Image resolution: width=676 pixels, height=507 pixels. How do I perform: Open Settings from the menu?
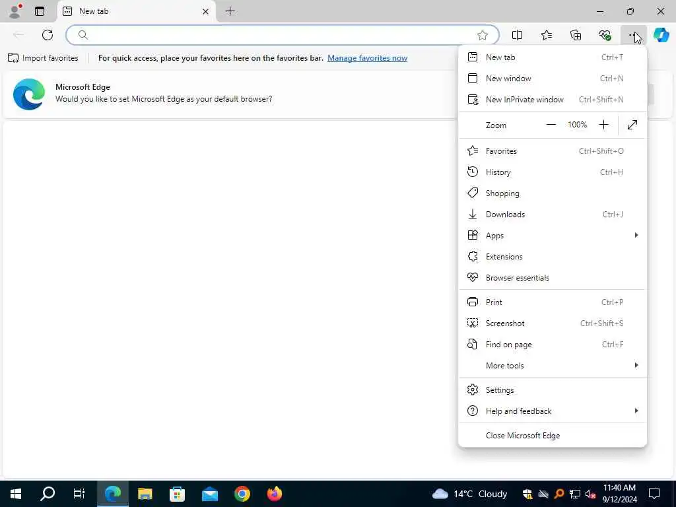pos(553,389)
